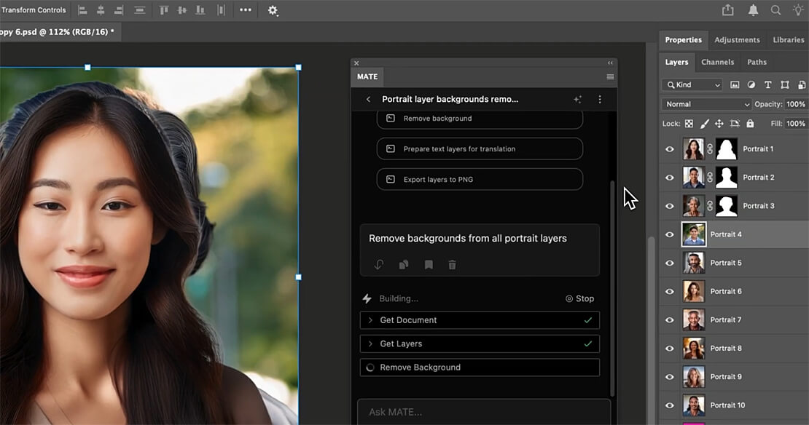Open the MATE panel hamburger menu
This screenshot has height=425, width=809.
(610, 77)
